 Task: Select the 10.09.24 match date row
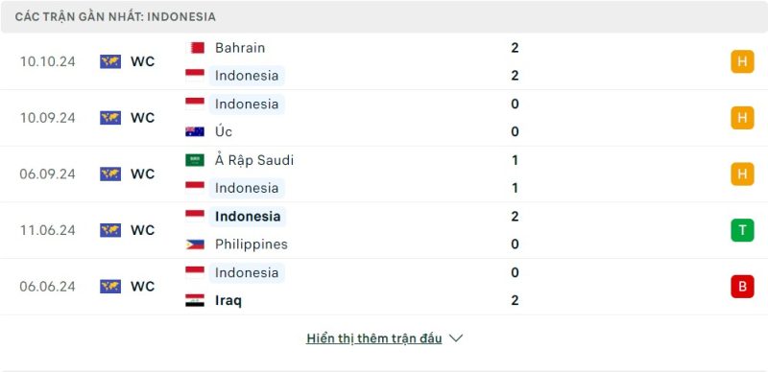tap(384, 118)
